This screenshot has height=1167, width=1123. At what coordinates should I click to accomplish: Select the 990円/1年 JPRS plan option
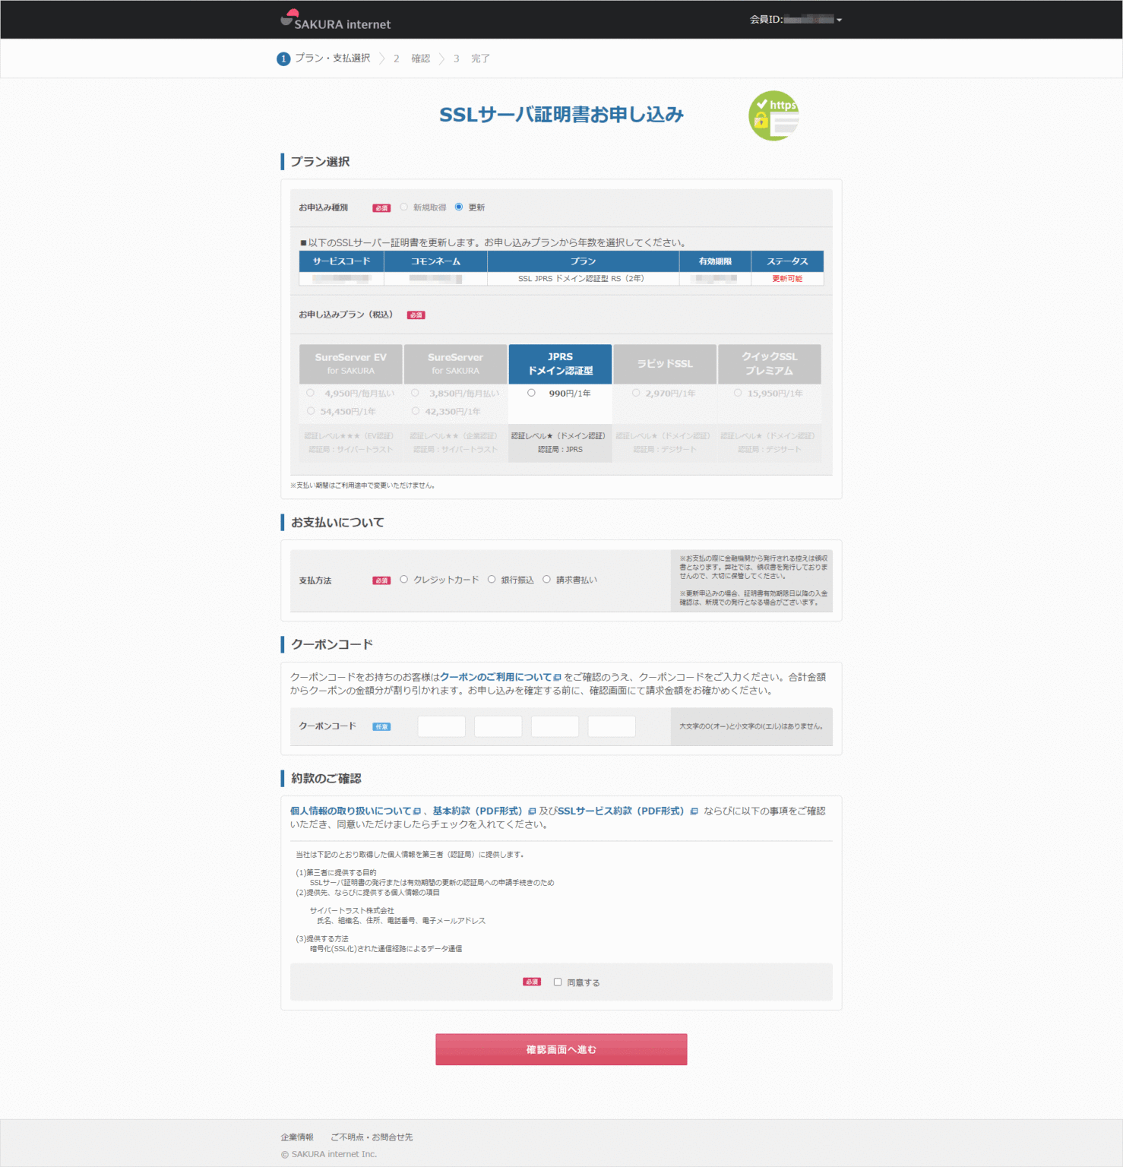531,393
